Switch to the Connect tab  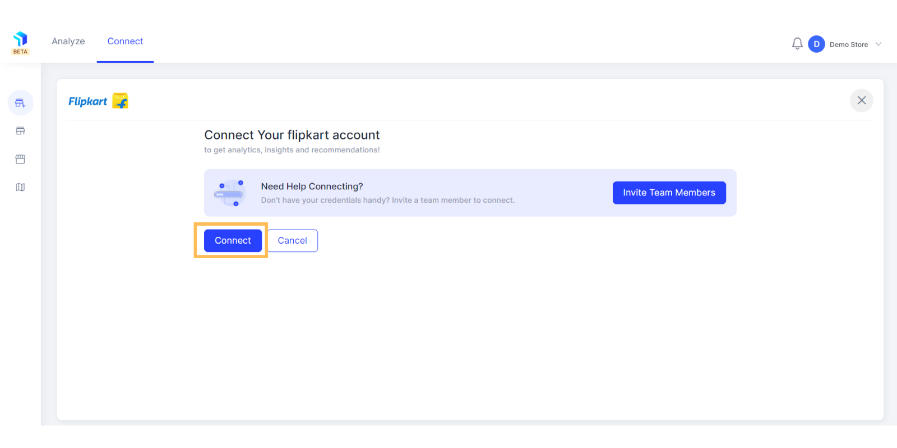[125, 41]
